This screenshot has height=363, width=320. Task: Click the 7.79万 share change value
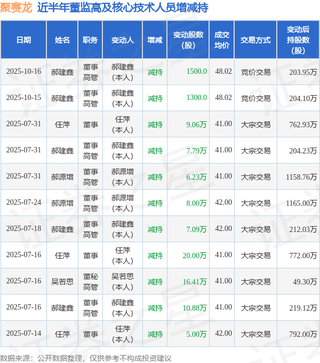(x=196, y=151)
